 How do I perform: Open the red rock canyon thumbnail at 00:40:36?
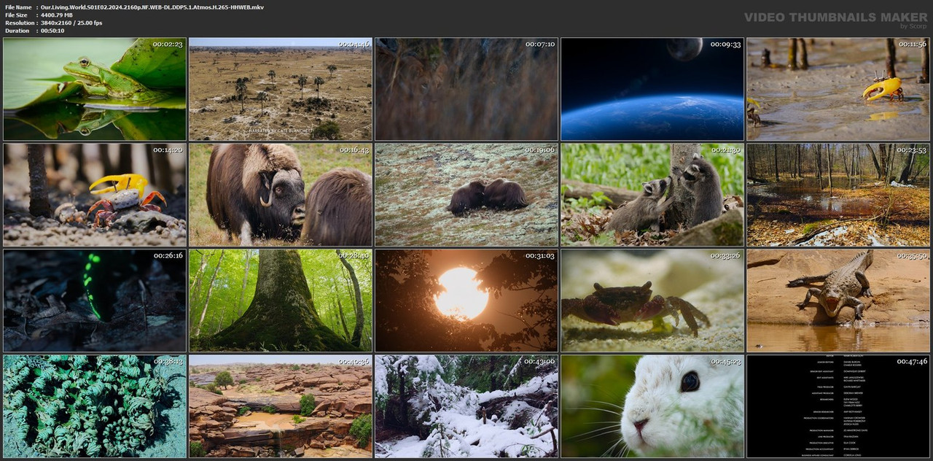point(281,406)
